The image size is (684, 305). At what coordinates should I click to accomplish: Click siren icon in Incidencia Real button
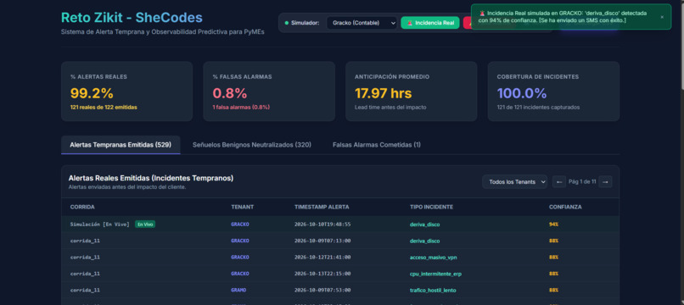(410, 23)
